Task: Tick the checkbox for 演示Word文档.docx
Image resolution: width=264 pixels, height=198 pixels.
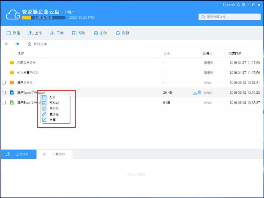Action: [x=4, y=92]
